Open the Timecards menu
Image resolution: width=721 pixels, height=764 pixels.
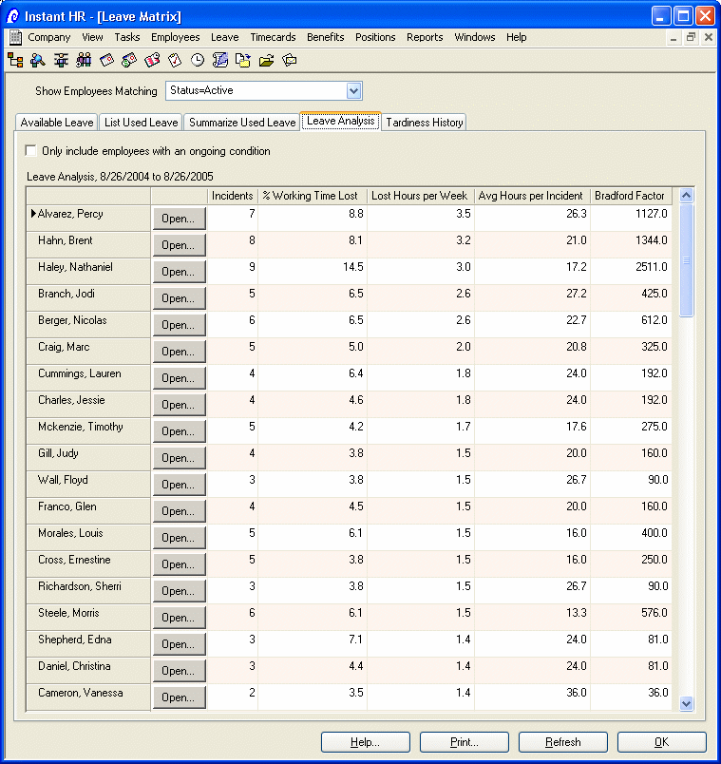point(273,37)
